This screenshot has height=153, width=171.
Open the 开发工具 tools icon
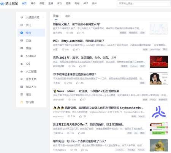coord(22,79)
